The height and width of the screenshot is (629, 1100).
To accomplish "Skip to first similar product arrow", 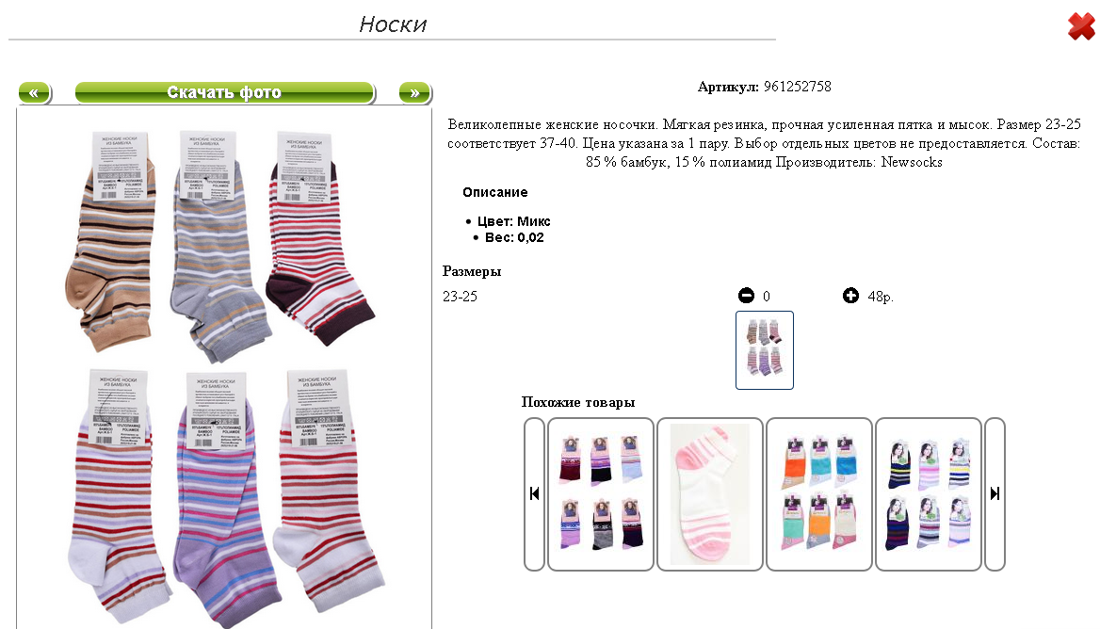I will pyautogui.click(x=535, y=493).
